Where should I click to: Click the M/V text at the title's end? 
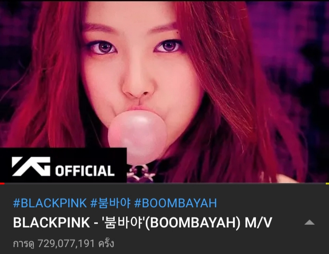click(x=258, y=222)
